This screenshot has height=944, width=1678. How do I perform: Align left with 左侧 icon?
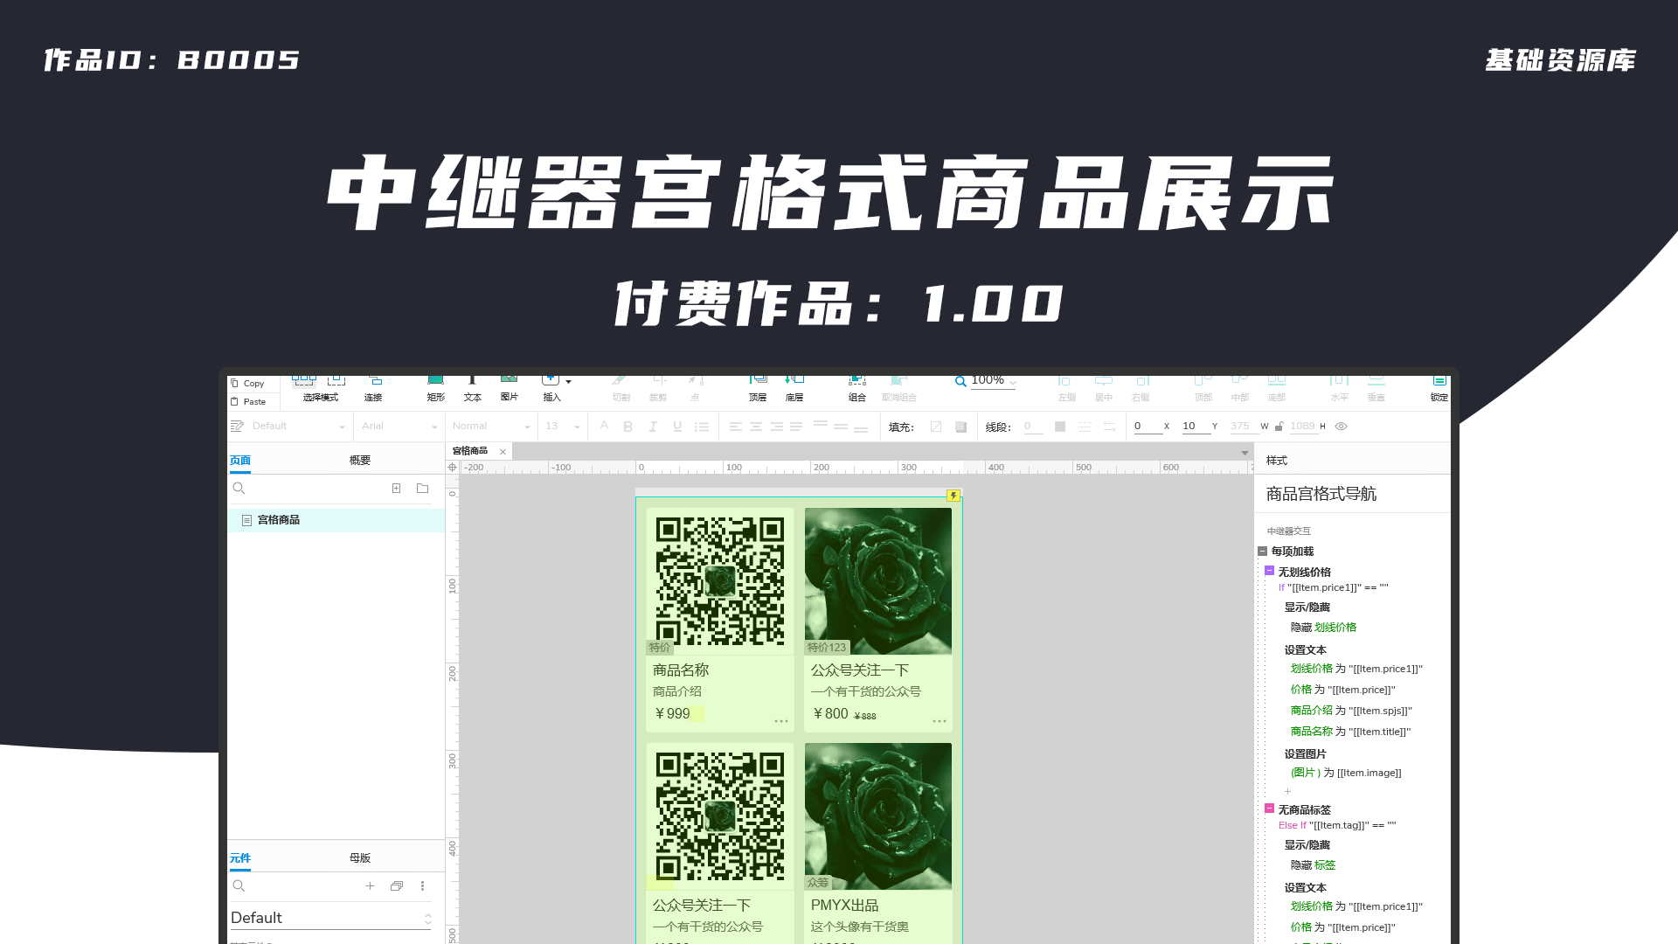pos(1066,389)
